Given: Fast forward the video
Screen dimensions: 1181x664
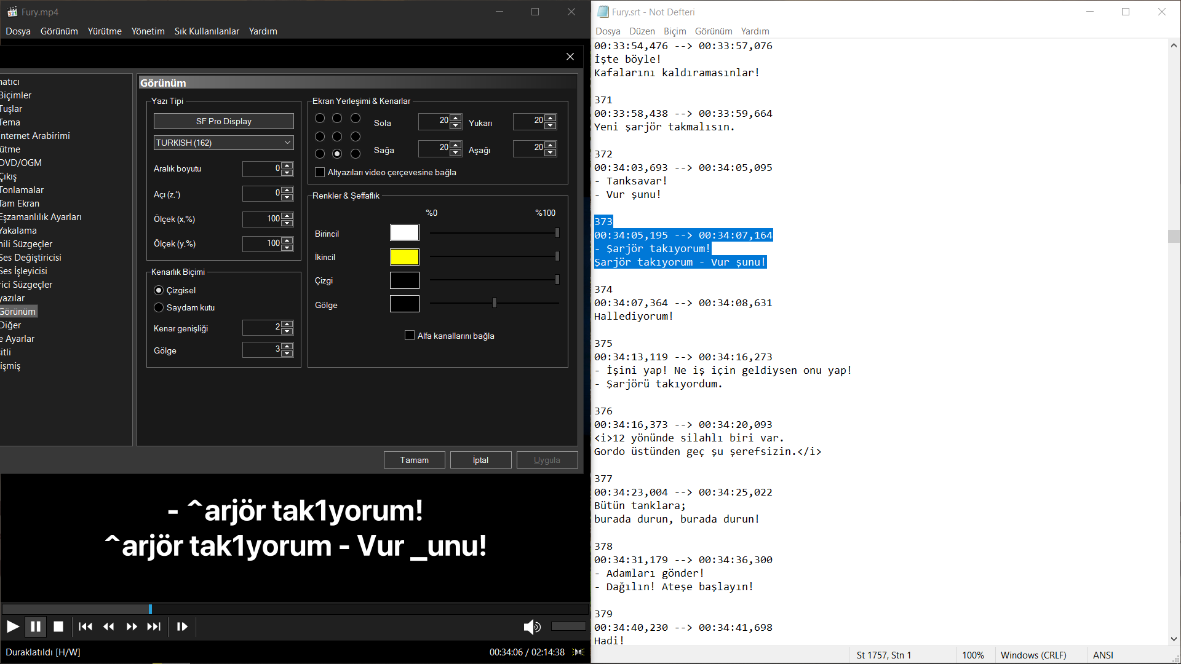Looking at the screenshot, I should [x=131, y=626].
